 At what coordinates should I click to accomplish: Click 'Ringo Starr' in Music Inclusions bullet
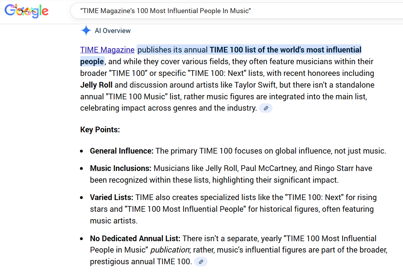pyautogui.click(x=329, y=168)
